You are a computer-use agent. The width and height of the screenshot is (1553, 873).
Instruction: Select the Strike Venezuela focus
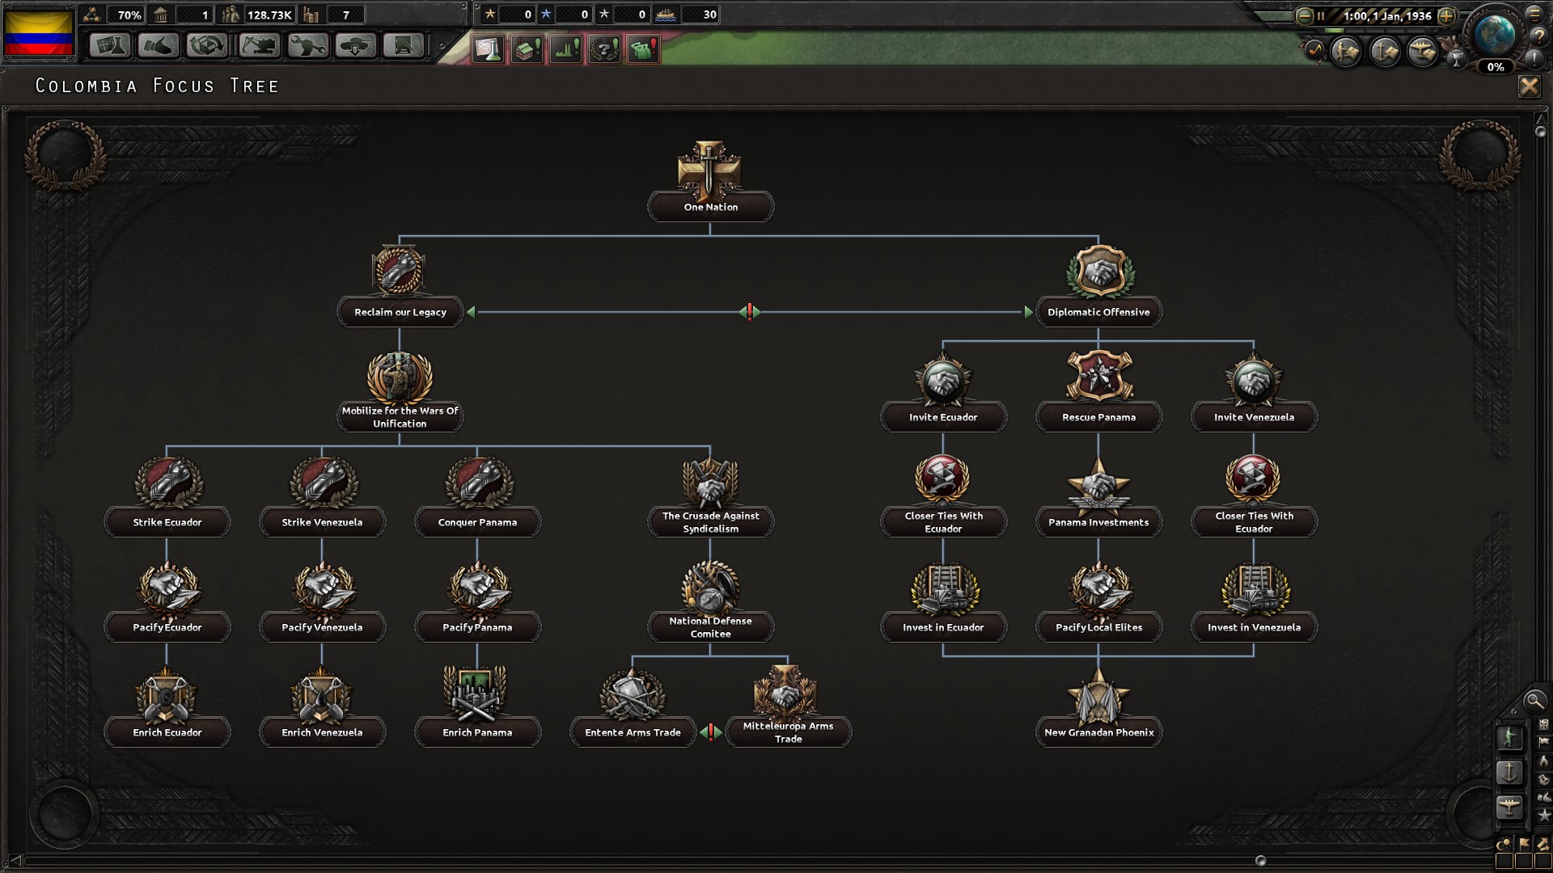click(322, 498)
